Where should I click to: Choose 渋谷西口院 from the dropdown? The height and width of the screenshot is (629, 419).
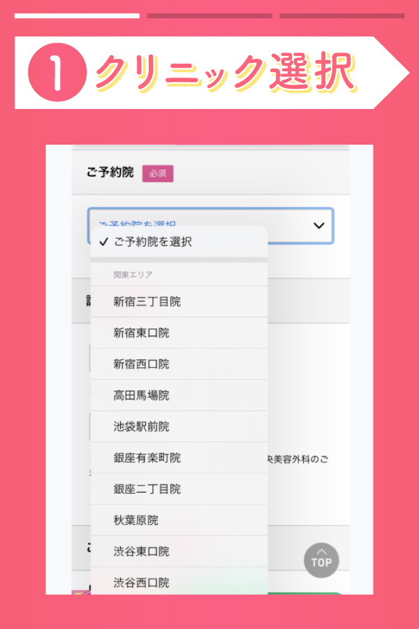141,581
